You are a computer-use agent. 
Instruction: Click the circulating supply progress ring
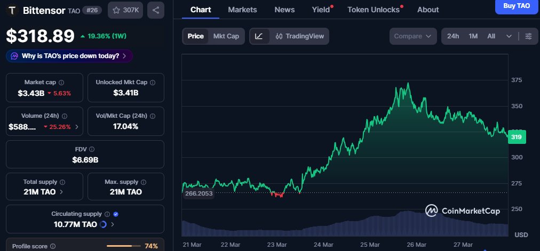pos(103,224)
